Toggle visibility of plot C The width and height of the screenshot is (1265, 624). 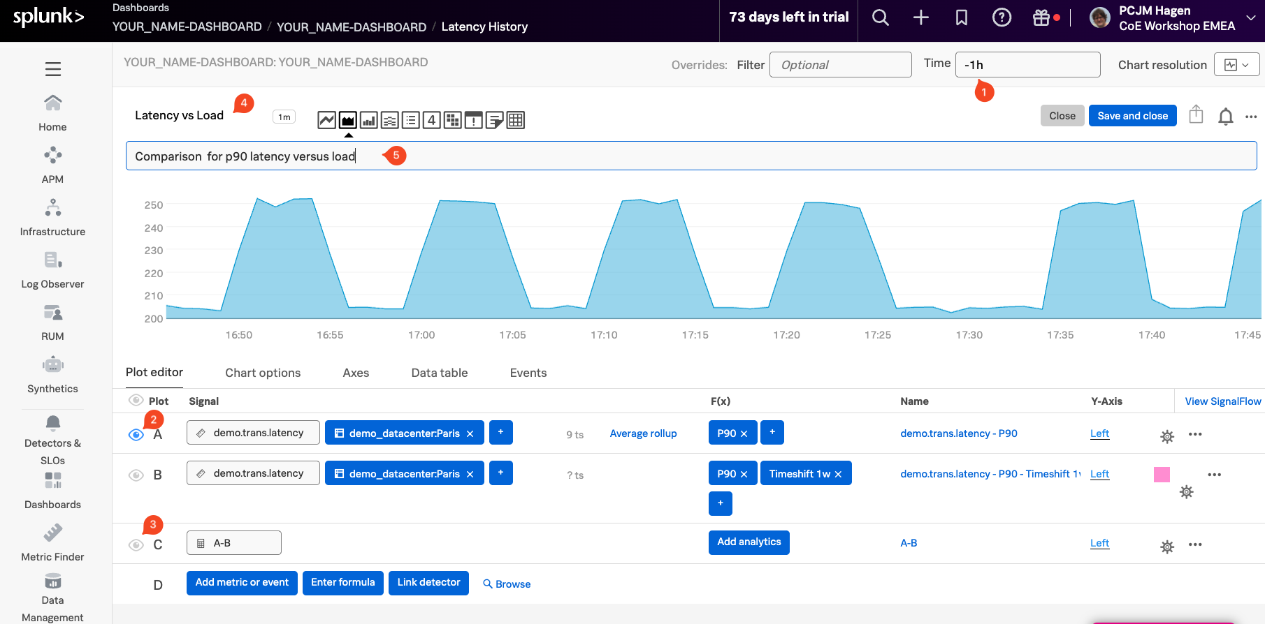tap(136, 545)
